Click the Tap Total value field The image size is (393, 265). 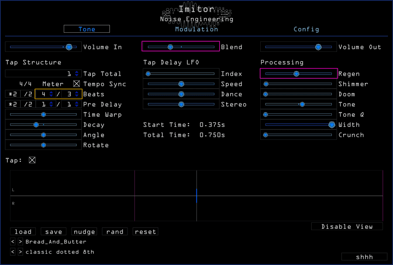point(43,74)
